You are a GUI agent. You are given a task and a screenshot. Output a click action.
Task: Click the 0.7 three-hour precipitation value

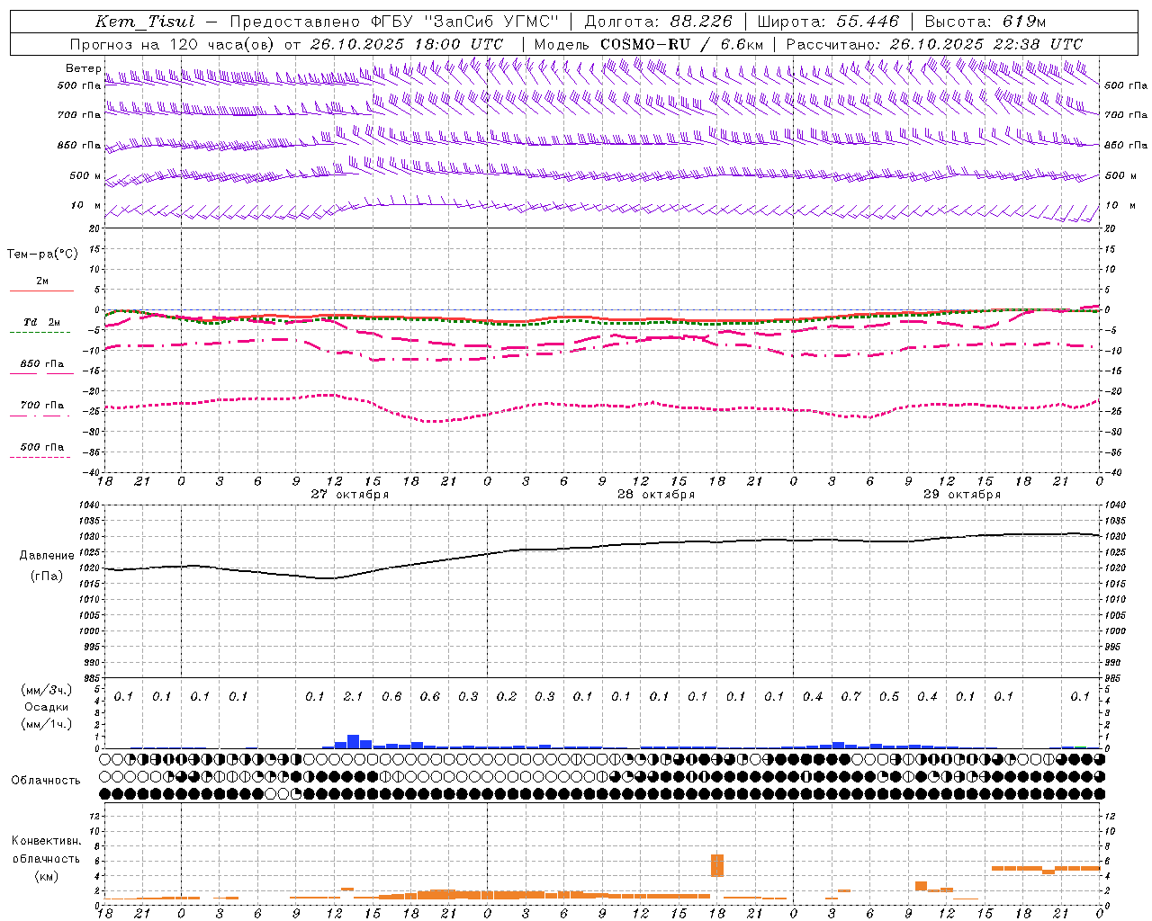[850, 696]
